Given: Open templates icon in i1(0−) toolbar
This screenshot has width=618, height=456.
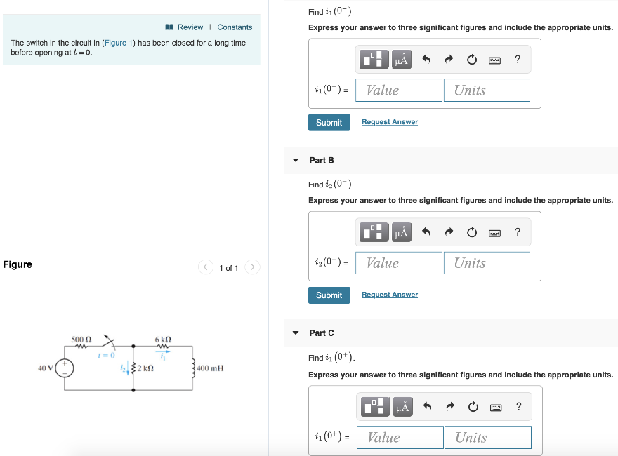Looking at the screenshot, I should click(x=374, y=60).
